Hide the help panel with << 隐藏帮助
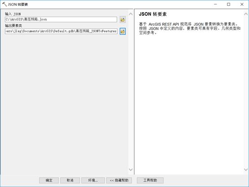Viewport: 249px width, 187px height. 119,180
